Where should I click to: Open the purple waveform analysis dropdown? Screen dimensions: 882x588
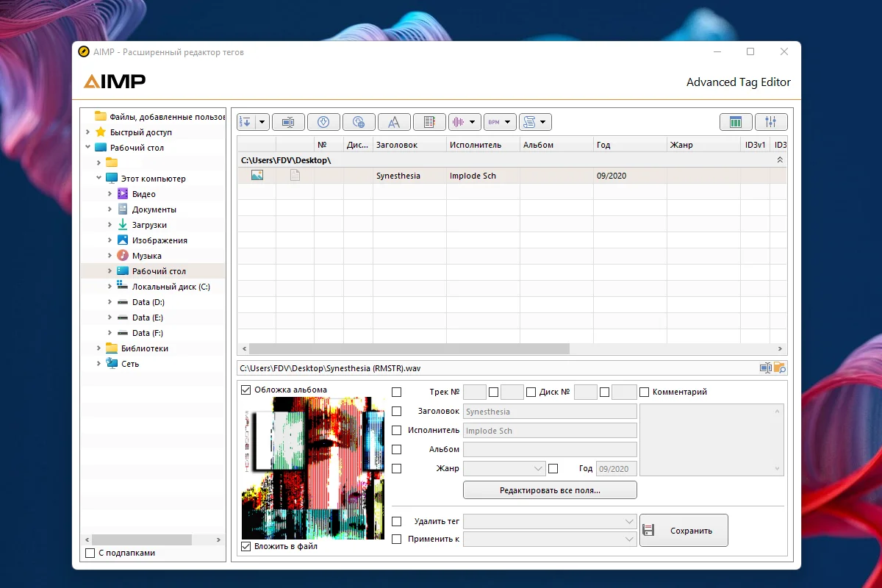[465, 122]
